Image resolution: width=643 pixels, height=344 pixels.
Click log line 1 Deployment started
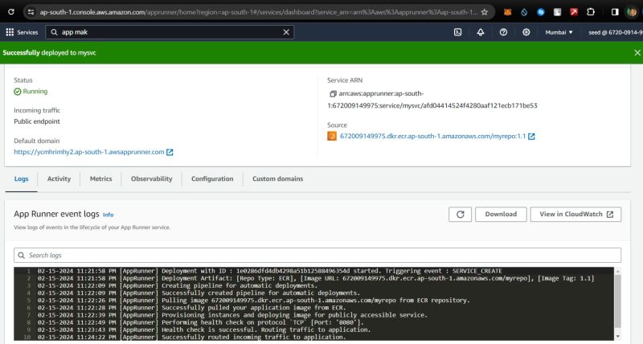click(x=270, y=271)
